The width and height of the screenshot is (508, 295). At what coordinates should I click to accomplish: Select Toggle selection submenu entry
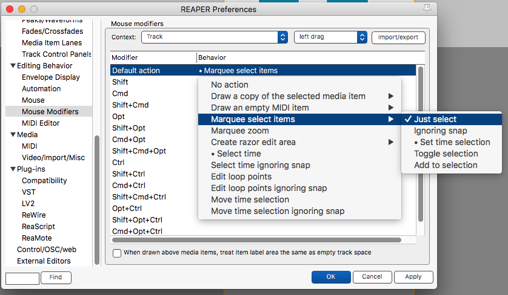coord(446,154)
